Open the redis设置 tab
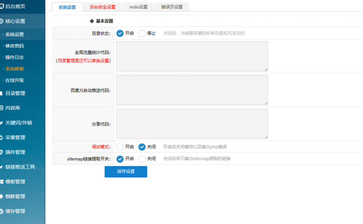Image resolution: width=363 pixels, height=224 pixels. tap(138, 7)
